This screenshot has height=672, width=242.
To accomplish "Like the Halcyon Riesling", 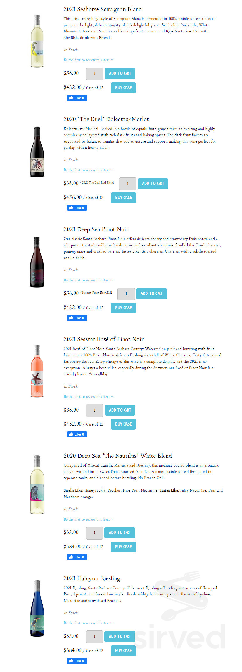I will pos(77,661).
